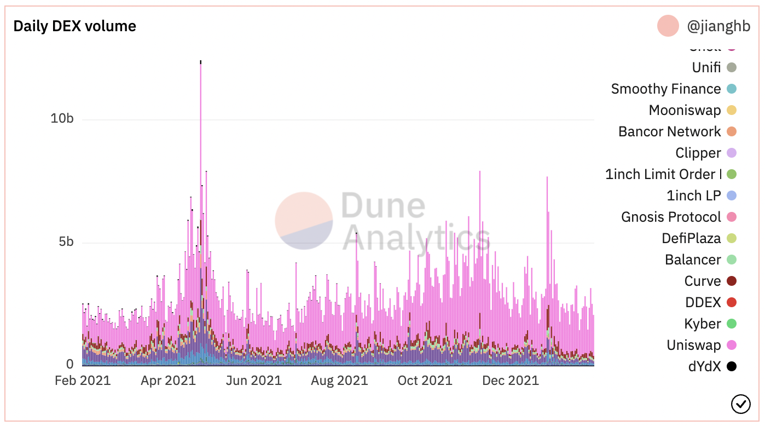Screen dimensions: 765x426
Task: Click the Kyber legend color dot
Action: (x=732, y=324)
